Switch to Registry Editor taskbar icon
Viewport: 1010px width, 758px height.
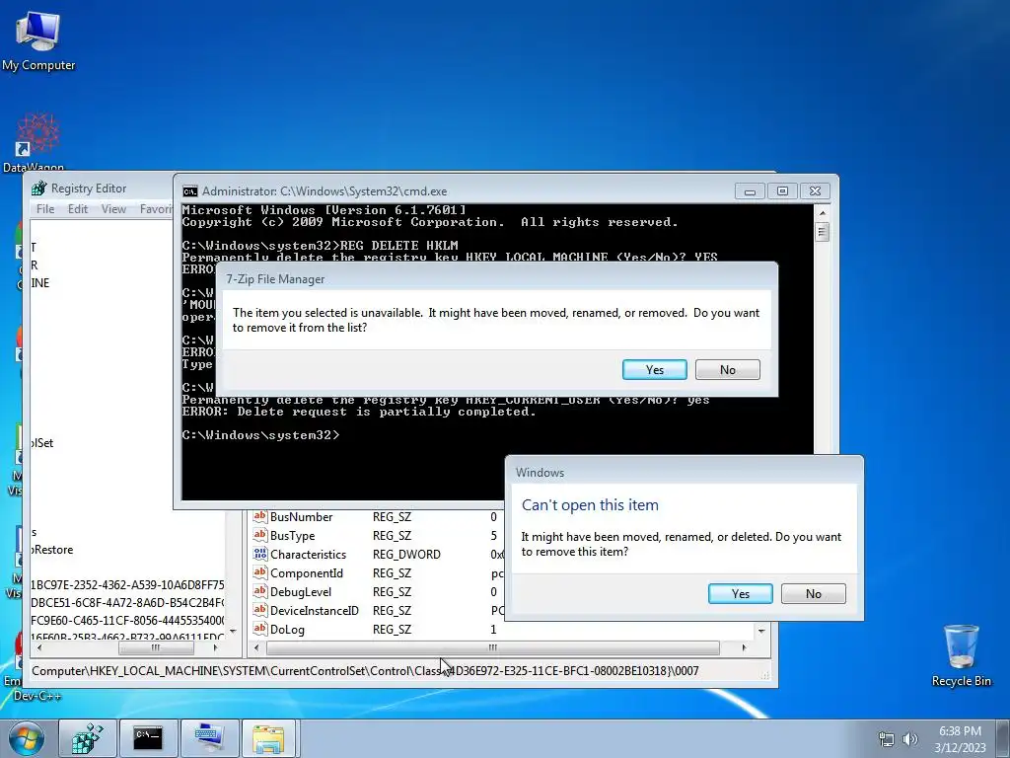(x=88, y=738)
